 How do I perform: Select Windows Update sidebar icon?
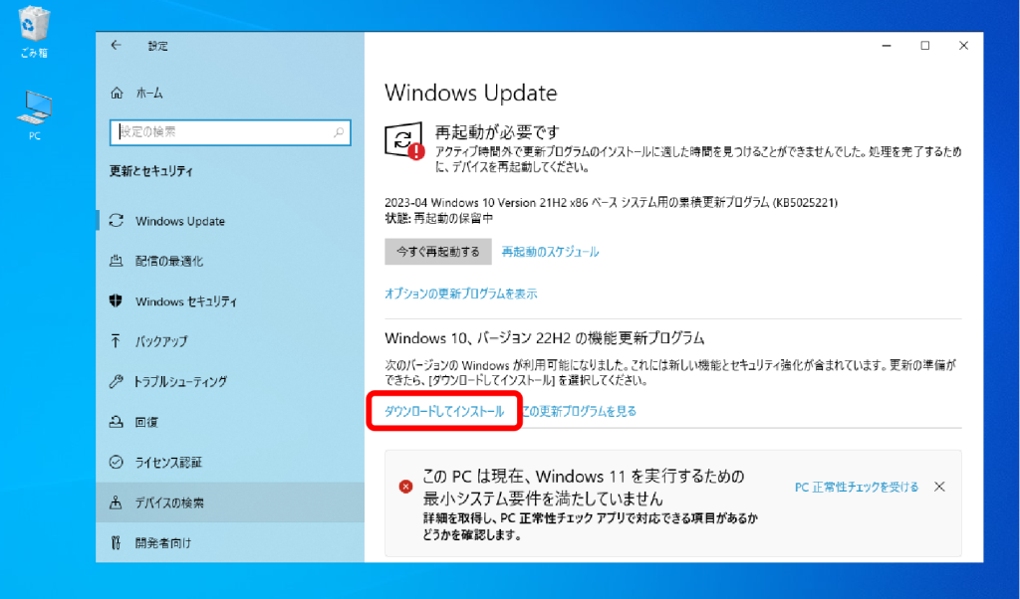coord(116,221)
